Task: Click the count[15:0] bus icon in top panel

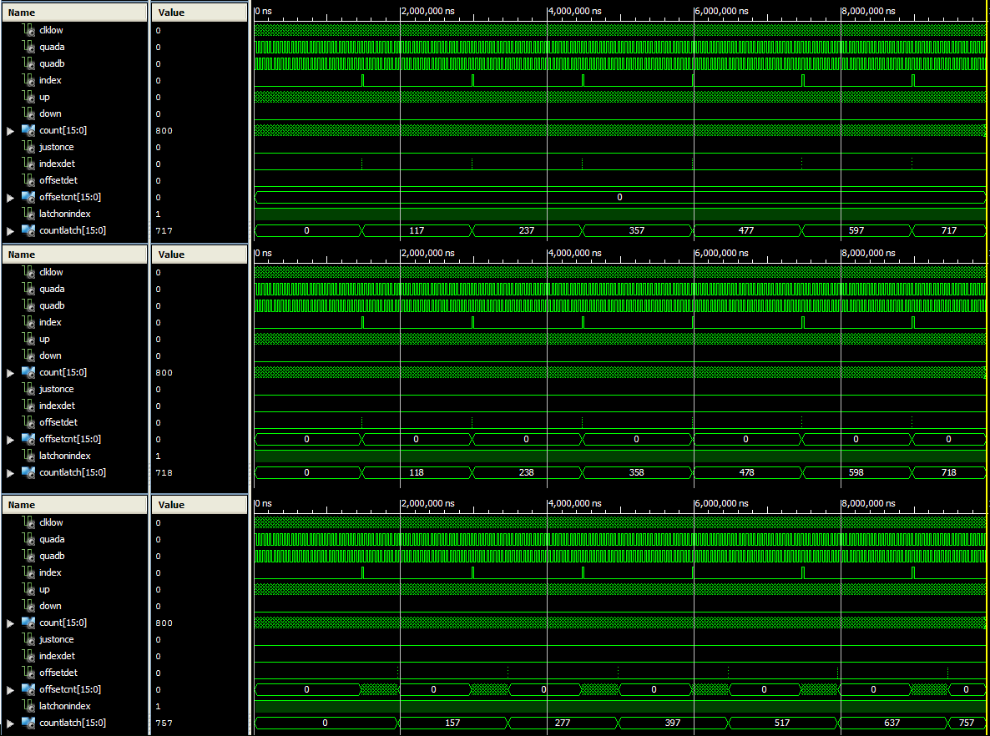Action: point(28,130)
